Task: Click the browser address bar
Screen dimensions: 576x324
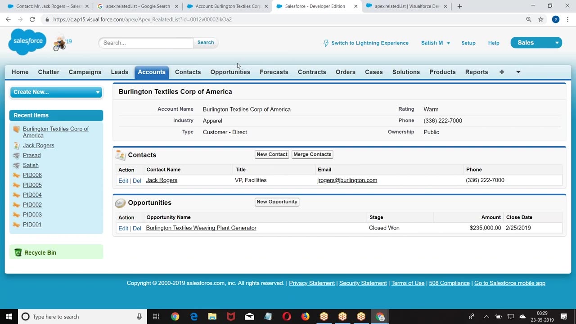Action: coord(283,19)
